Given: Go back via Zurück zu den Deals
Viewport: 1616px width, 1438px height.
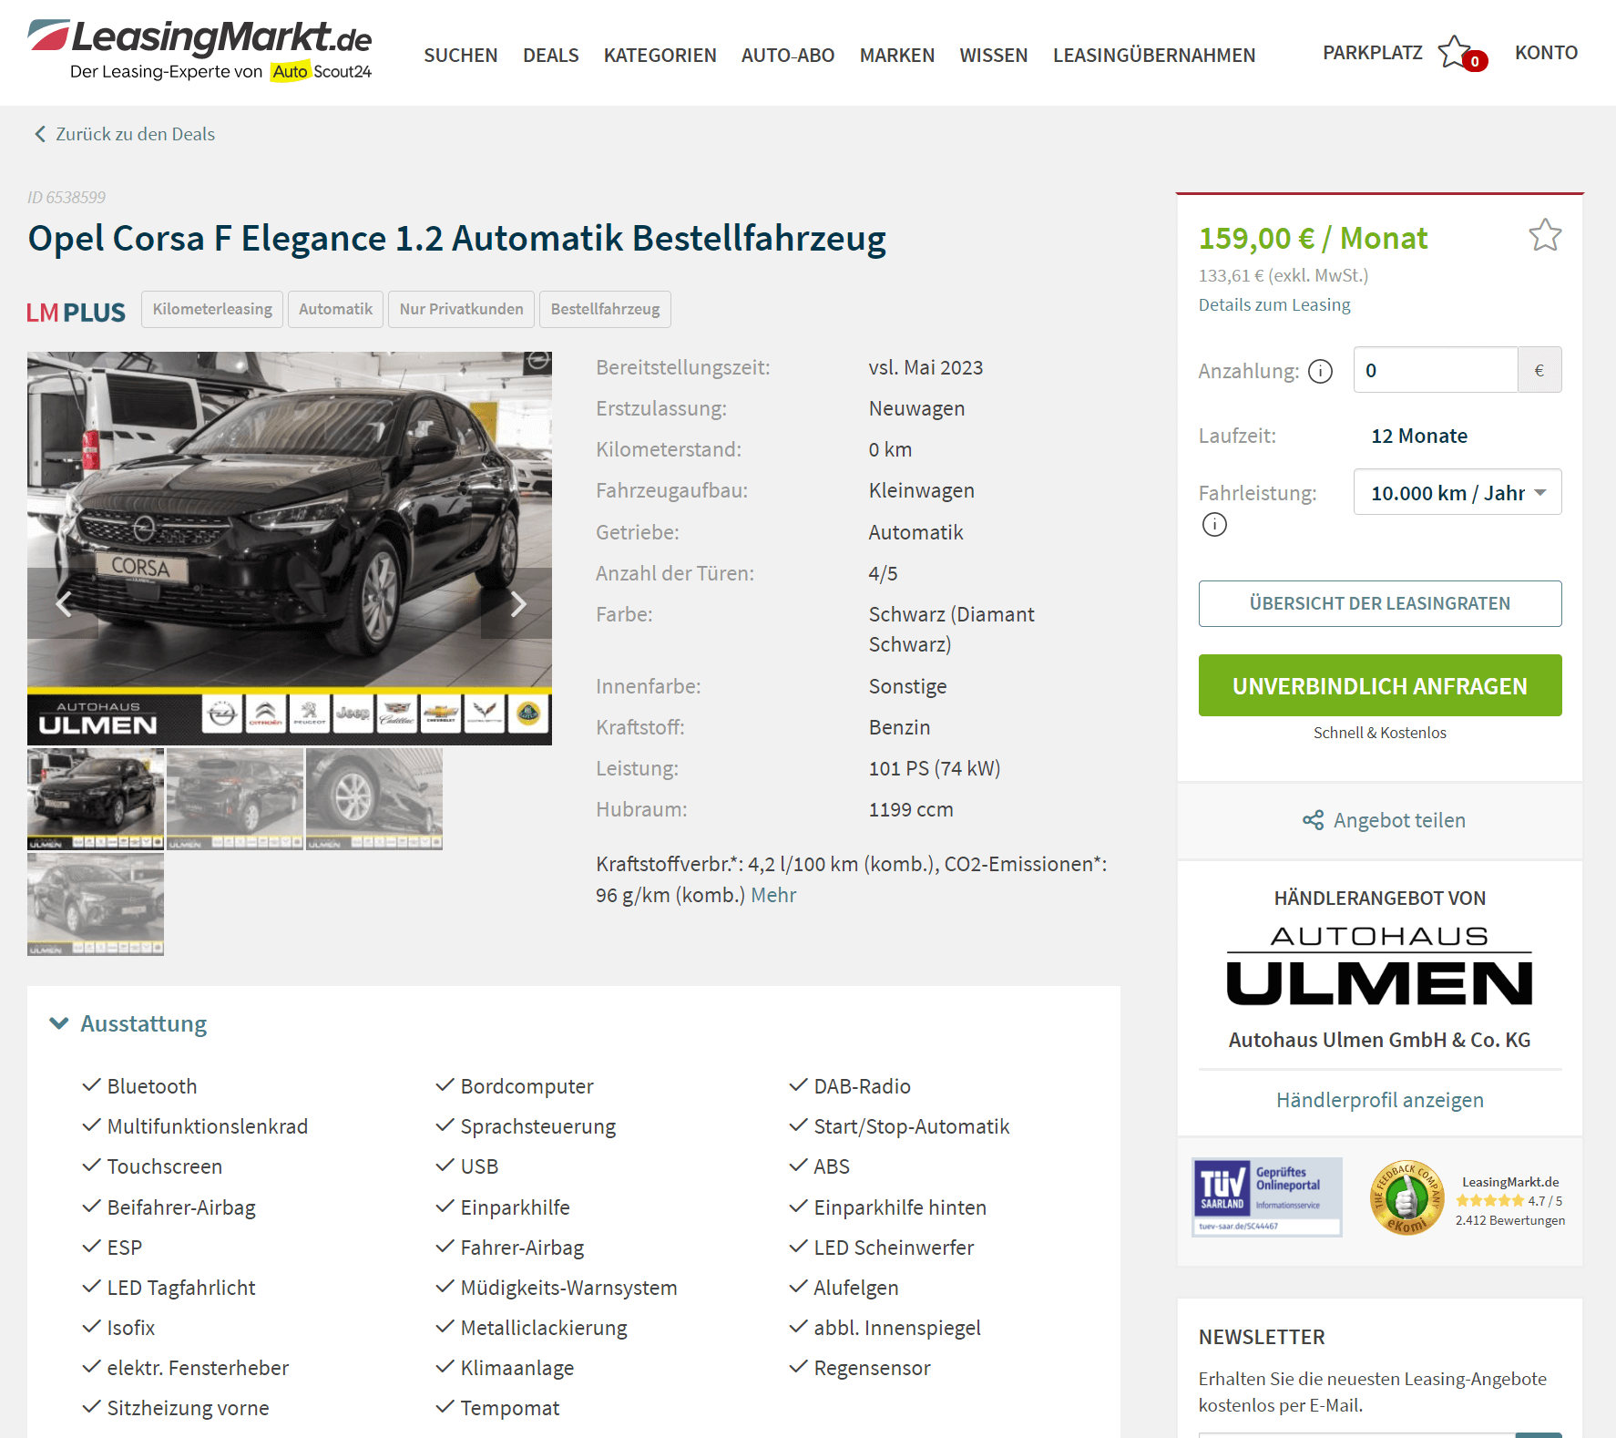Looking at the screenshot, I should pos(135,134).
